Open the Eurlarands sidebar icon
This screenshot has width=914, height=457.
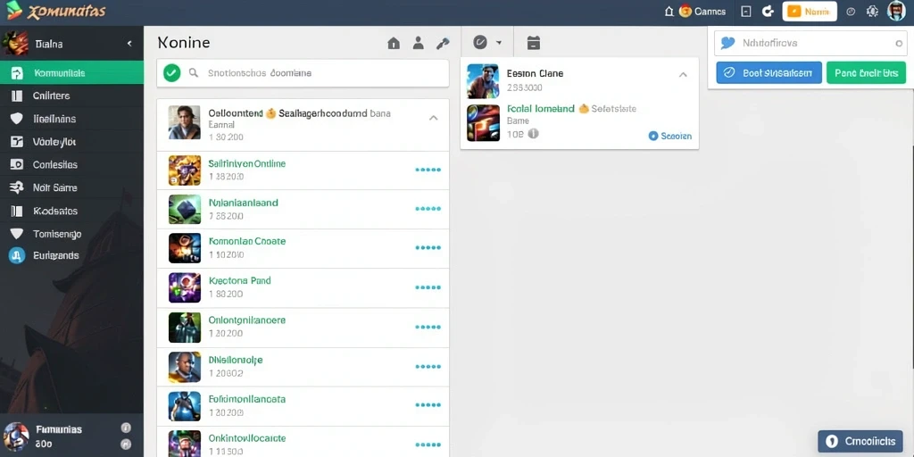[x=17, y=255]
